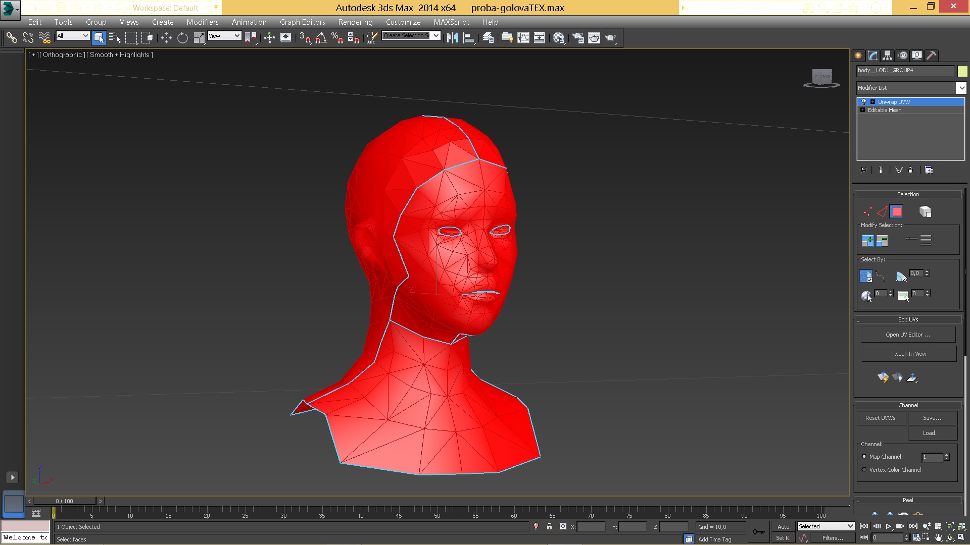Open the Hierarchy command panel tab
Image resolution: width=970 pixels, height=545 pixels.
click(888, 56)
